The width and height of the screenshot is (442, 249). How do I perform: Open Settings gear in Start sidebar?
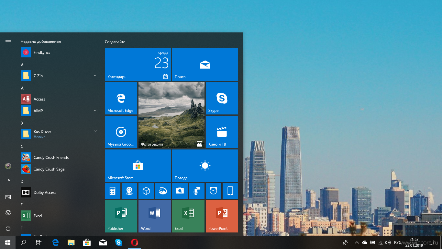pyautogui.click(x=8, y=213)
